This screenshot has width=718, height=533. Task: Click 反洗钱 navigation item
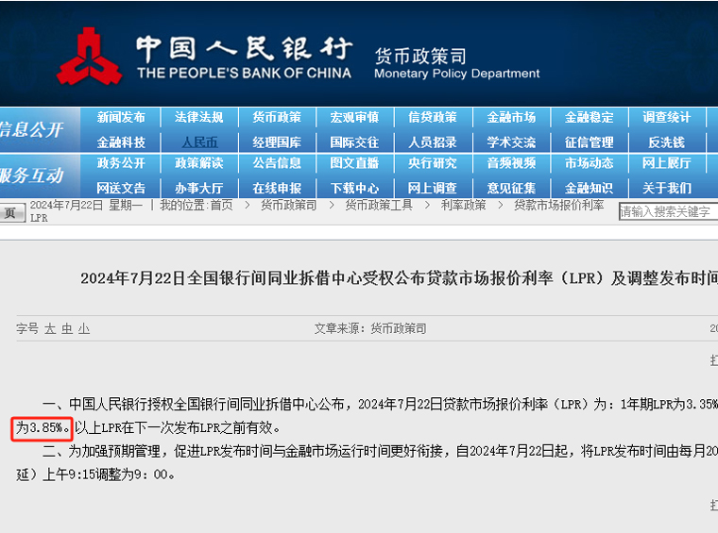point(666,142)
